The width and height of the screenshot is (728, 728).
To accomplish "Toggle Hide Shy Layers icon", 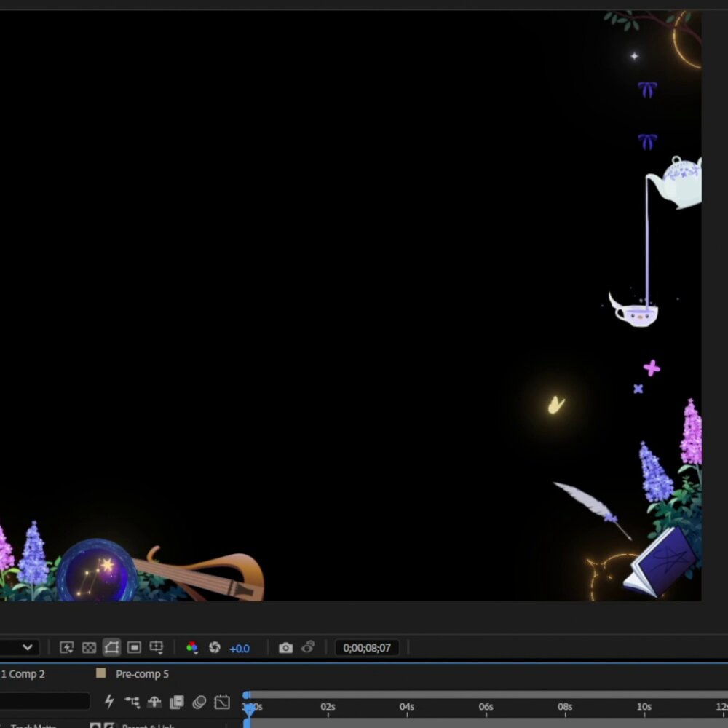I will tap(154, 702).
